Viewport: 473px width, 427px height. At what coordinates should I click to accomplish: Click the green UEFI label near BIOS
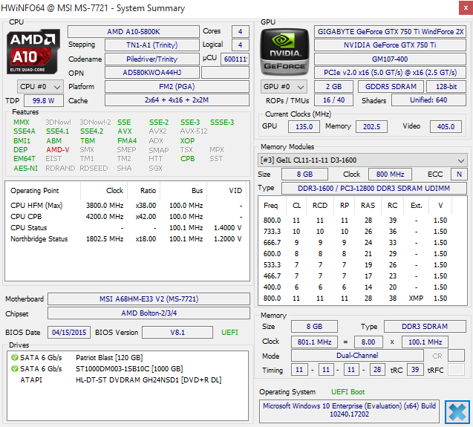tap(229, 333)
